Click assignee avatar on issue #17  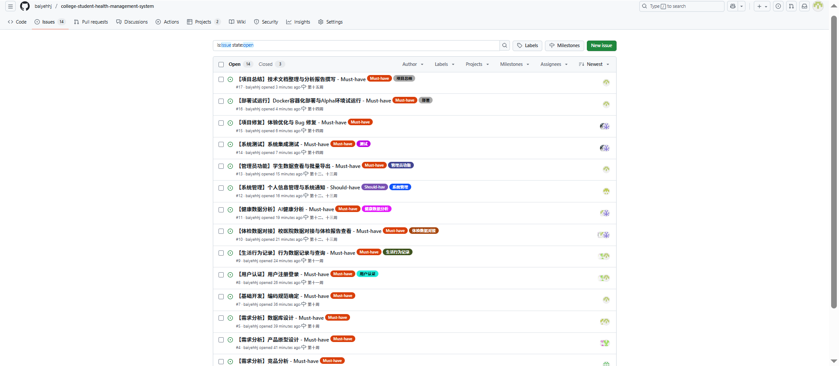tap(606, 82)
